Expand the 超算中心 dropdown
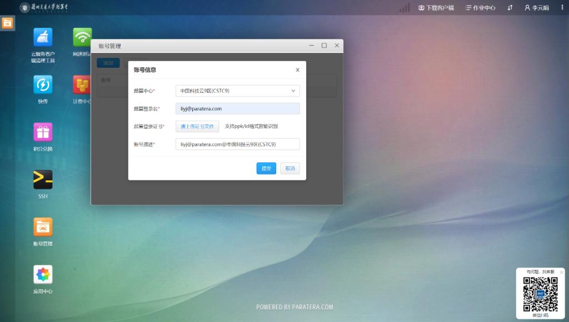Viewport: 569px width, 322px height. [238, 91]
